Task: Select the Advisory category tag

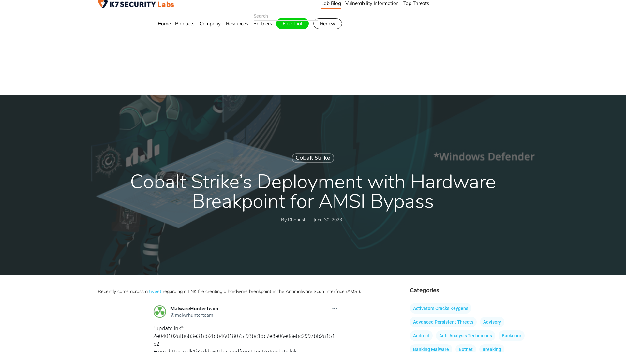Action: [x=492, y=322]
